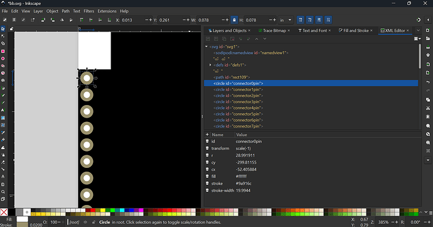Viewport: 433px width, 227px height.
Task: Switch to the Fill and Stroke tab
Action: pyautogui.click(x=356, y=30)
